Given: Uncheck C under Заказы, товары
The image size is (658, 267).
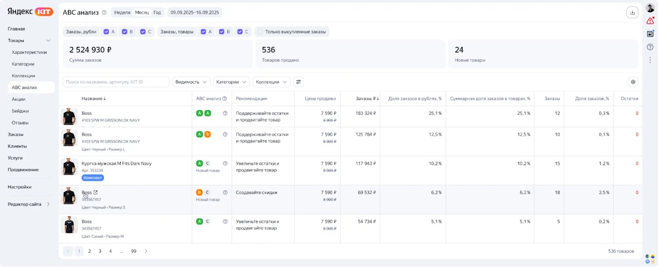Looking at the screenshot, I should 240,31.
